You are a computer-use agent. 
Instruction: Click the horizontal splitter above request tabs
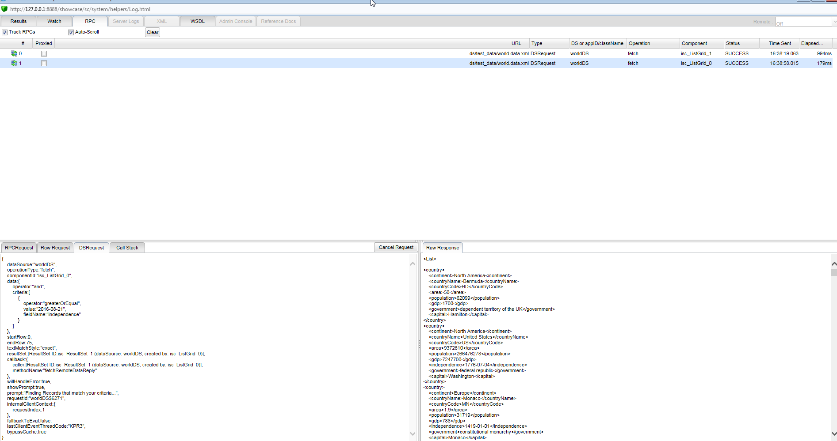[418, 241]
